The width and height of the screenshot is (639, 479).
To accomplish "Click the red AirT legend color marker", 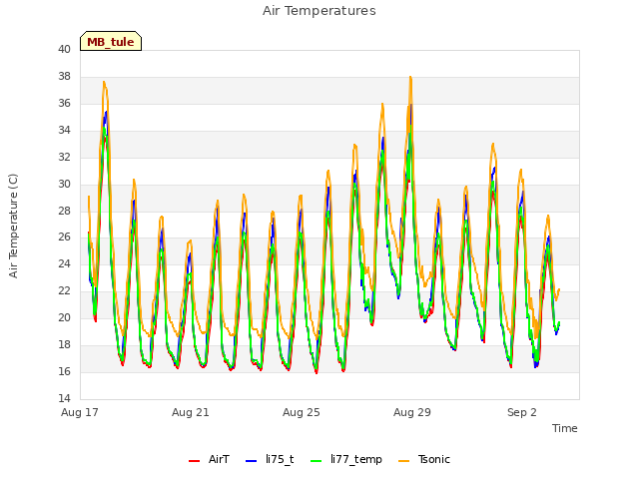I will tap(195, 461).
